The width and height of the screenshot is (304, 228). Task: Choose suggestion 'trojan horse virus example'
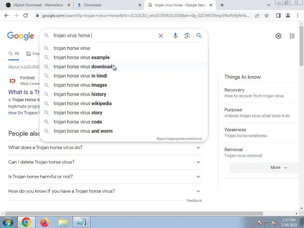[x=123, y=57]
